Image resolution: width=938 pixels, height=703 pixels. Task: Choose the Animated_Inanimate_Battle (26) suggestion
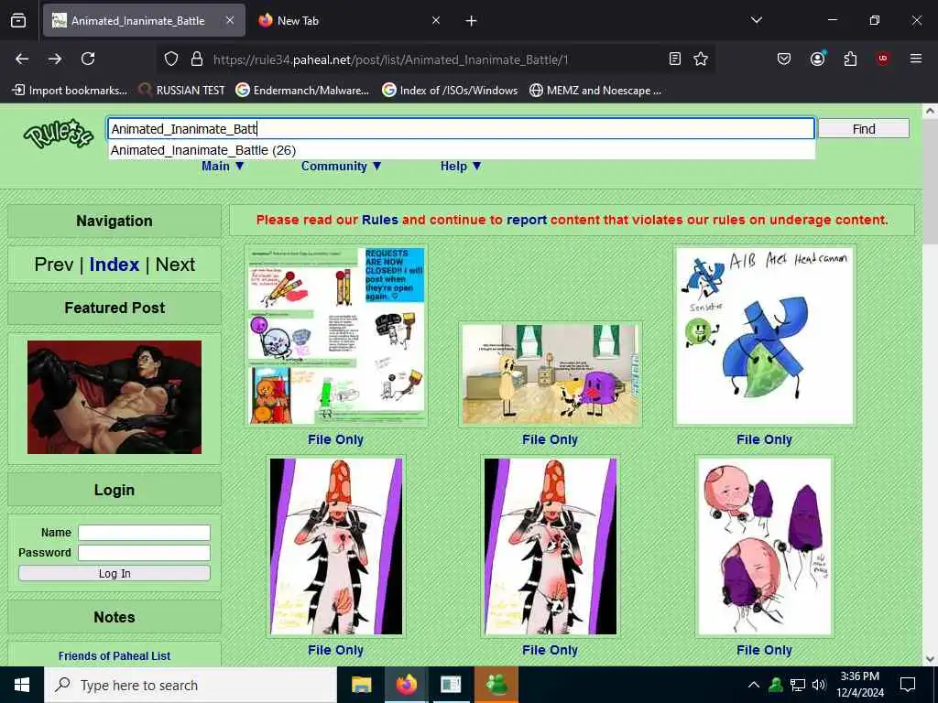click(x=462, y=150)
